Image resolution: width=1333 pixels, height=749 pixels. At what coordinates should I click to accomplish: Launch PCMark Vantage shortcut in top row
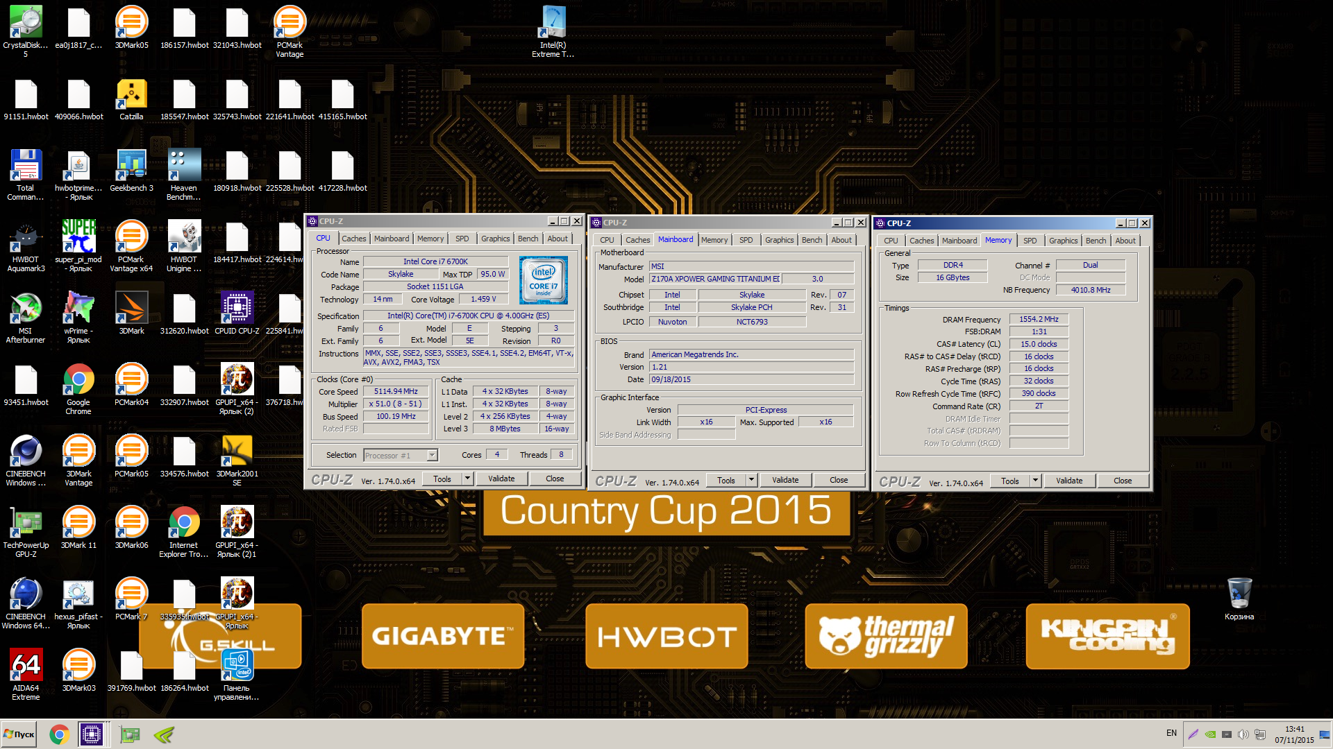[290, 31]
